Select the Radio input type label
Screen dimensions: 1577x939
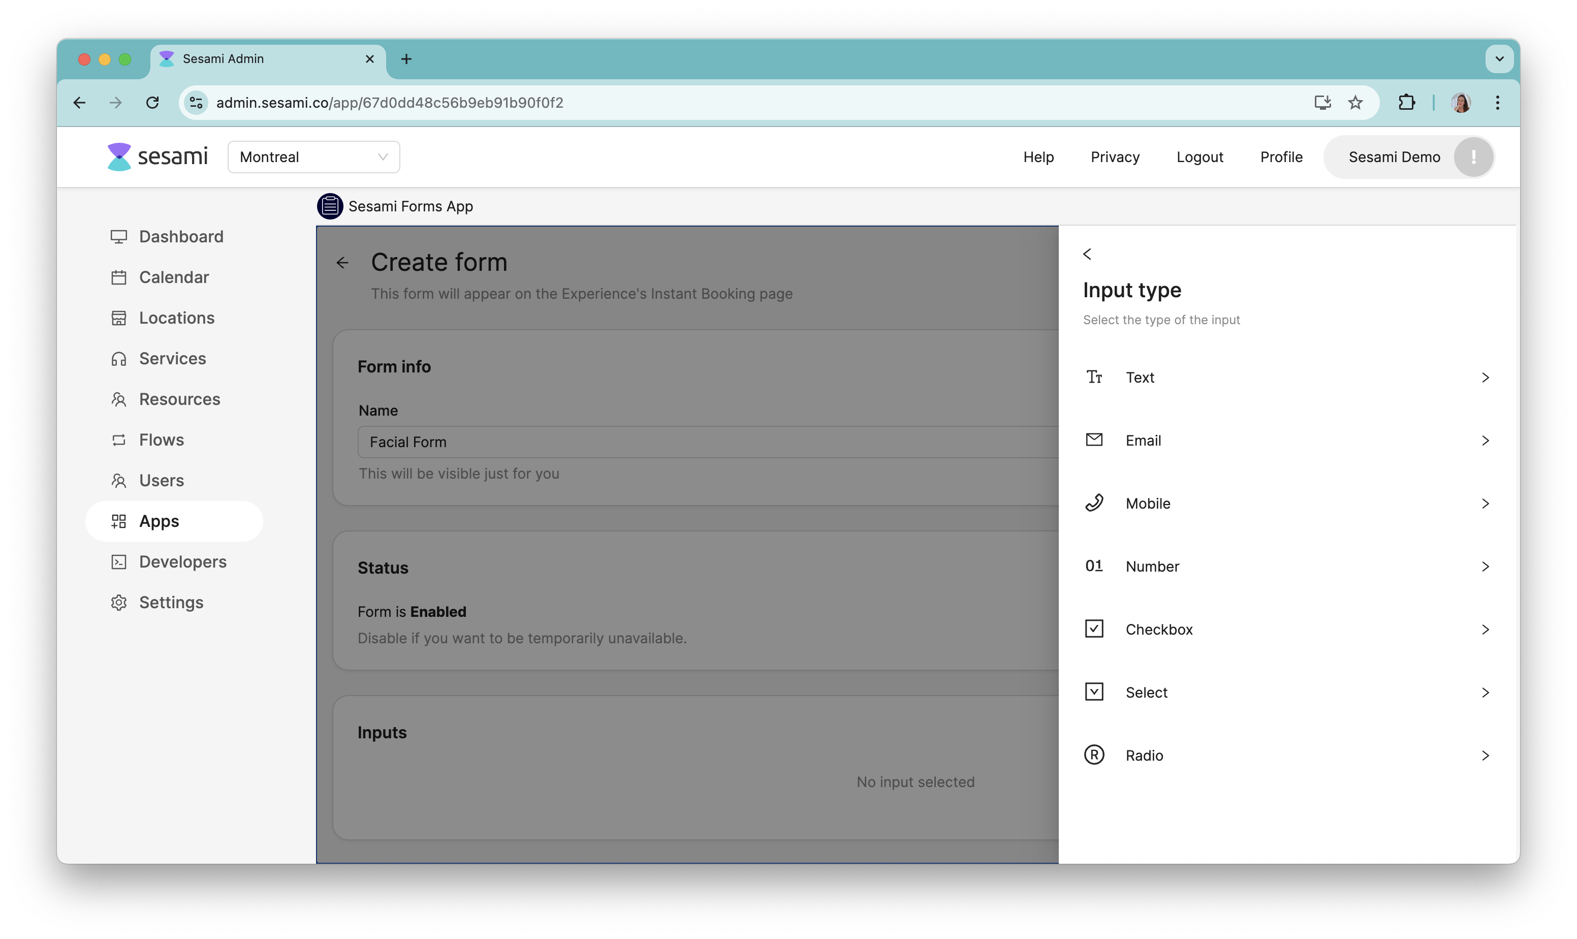[x=1144, y=756]
